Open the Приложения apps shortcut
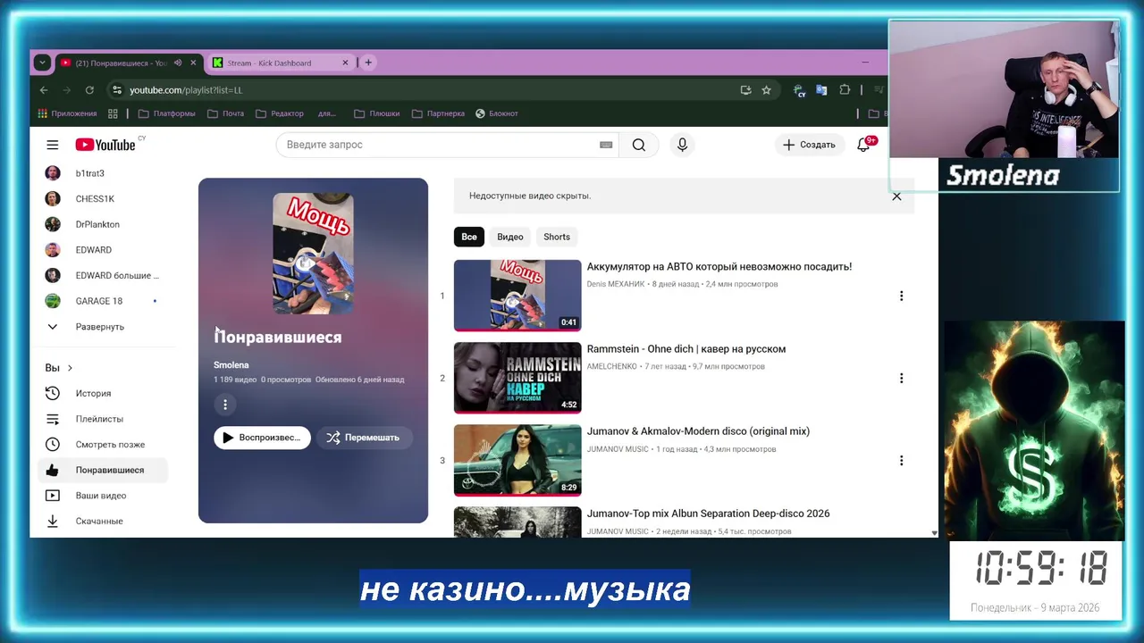 pyautogui.click(x=67, y=113)
